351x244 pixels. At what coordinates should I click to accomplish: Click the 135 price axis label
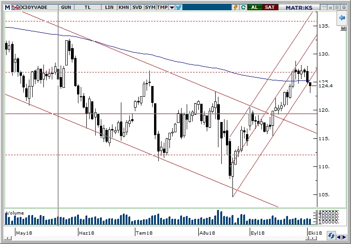click(x=324, y=26)
